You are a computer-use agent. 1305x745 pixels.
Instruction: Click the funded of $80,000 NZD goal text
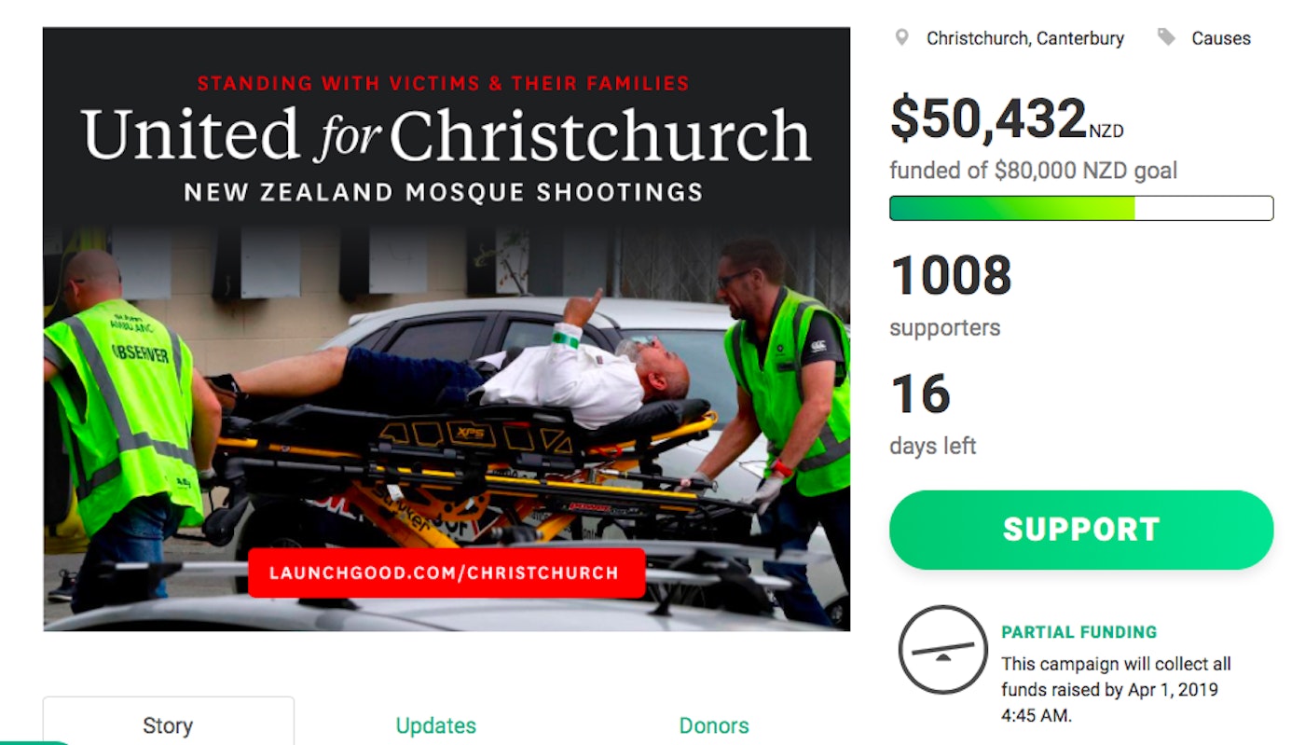pos(1034,172)
